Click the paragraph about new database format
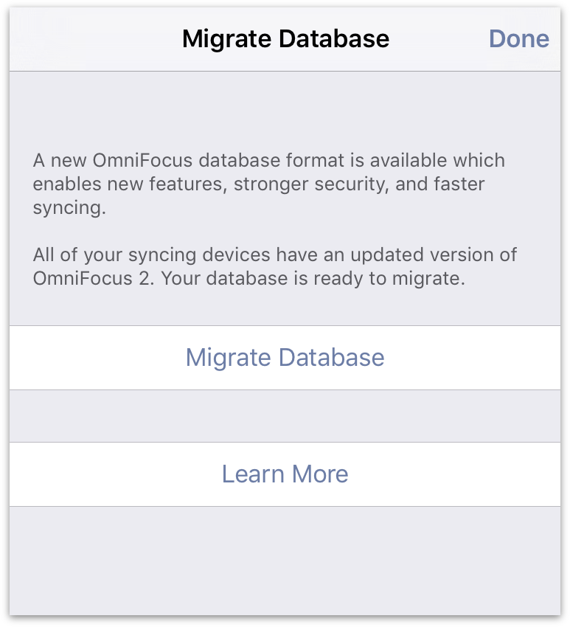570x627 pixels. pos(268,184)
